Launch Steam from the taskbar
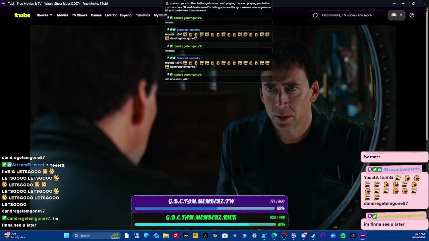This screenshot has height=241, width=429. pyautogui.click(x=313, y=236)
